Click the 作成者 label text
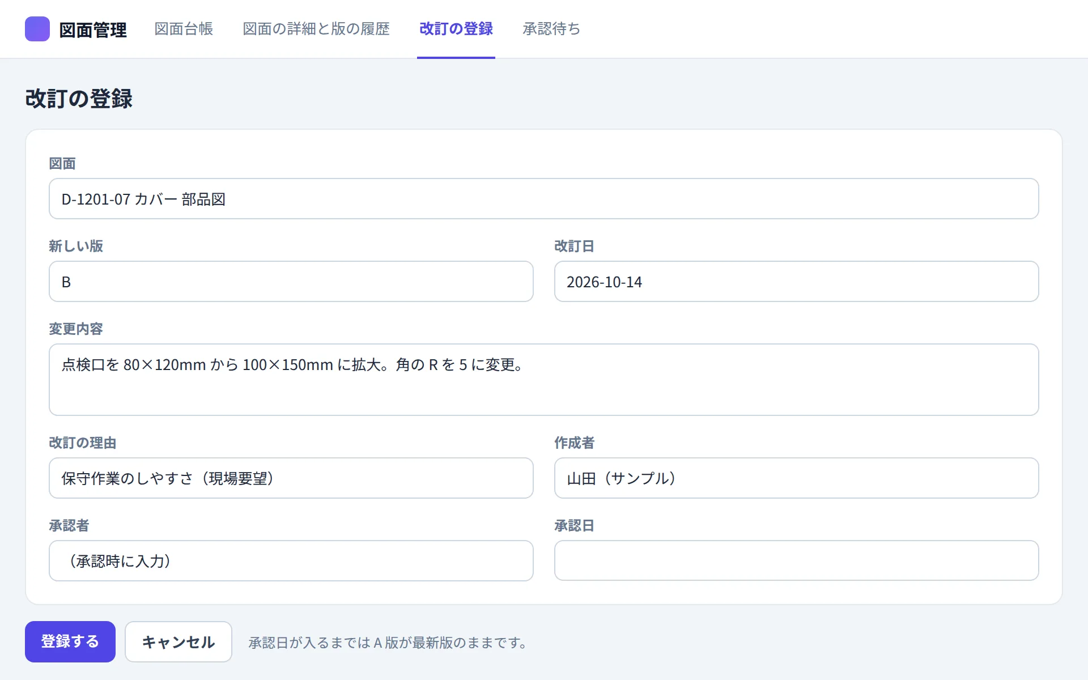1088x680 pixels. tap(574, 443)
